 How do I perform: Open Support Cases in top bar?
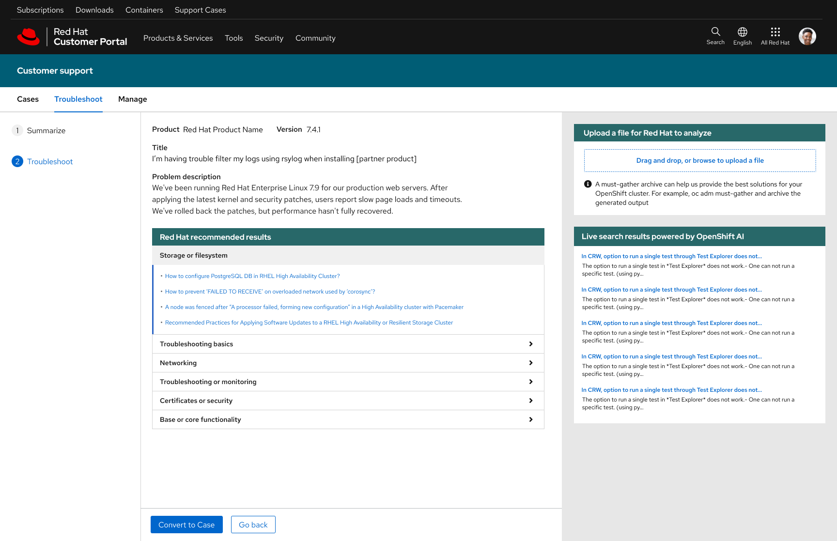[x=200, y=10]
